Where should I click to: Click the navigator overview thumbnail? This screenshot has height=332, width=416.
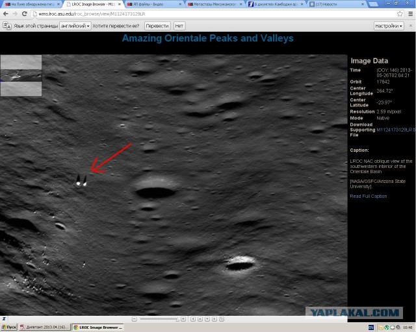pyautogui.click(x=21, y=75)
